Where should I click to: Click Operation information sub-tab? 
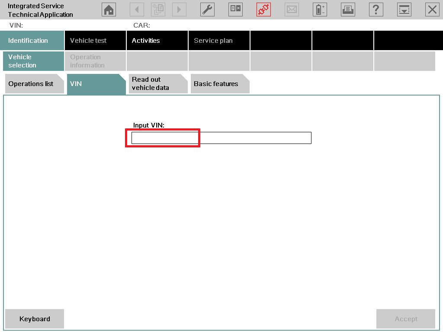(x=96, y=61)
